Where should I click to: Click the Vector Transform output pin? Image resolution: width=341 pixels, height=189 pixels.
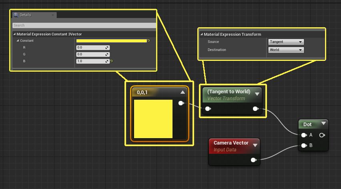(x=256, y=109)
